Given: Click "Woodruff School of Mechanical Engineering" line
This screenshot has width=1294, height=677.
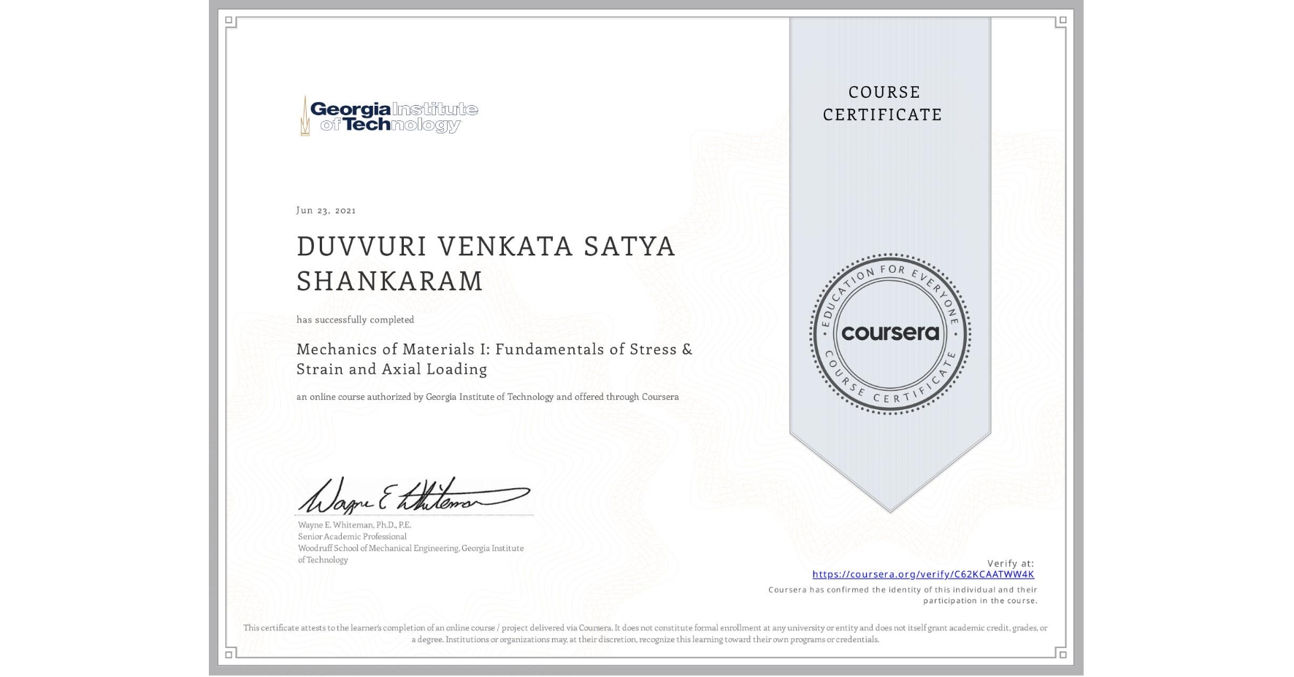Looking at the screenshot, I should (x=410, y=548).
